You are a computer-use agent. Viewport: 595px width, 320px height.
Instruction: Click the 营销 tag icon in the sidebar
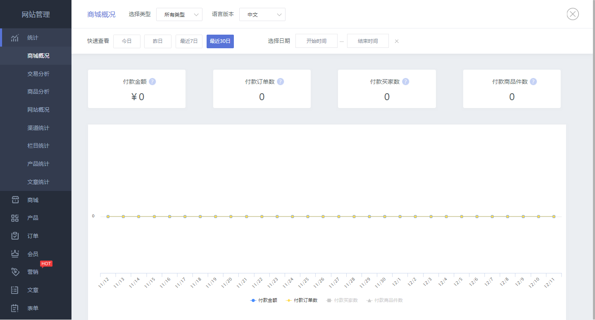tap(15, 272)
